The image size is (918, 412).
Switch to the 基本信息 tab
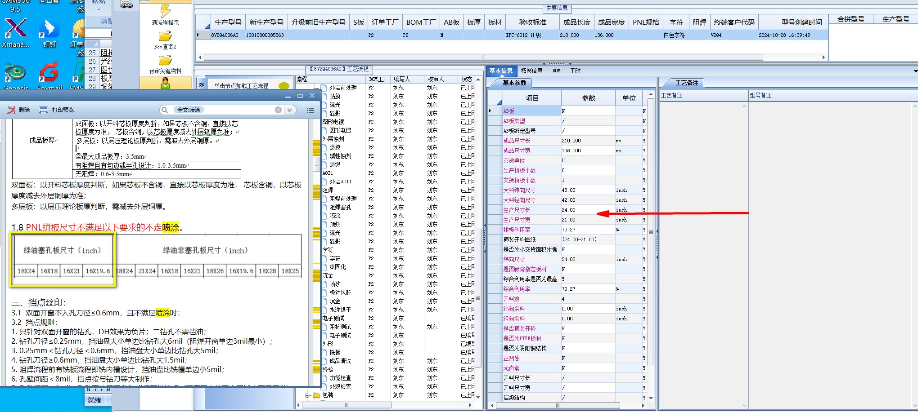click(x=501, y=71)
